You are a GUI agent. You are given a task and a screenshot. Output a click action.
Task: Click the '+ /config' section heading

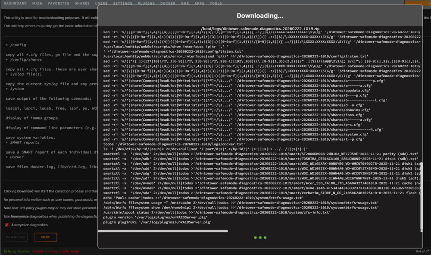(x=16, y=45)
